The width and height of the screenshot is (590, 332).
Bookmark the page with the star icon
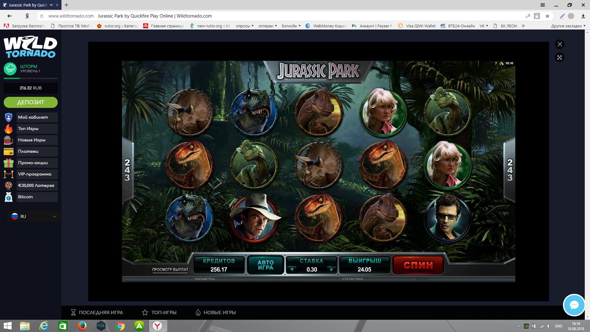point(547,16)
